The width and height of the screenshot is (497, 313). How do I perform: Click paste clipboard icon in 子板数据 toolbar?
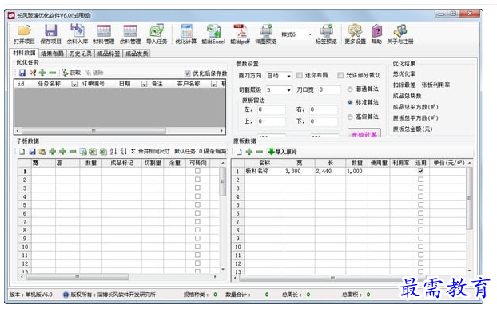coord(42,152)
